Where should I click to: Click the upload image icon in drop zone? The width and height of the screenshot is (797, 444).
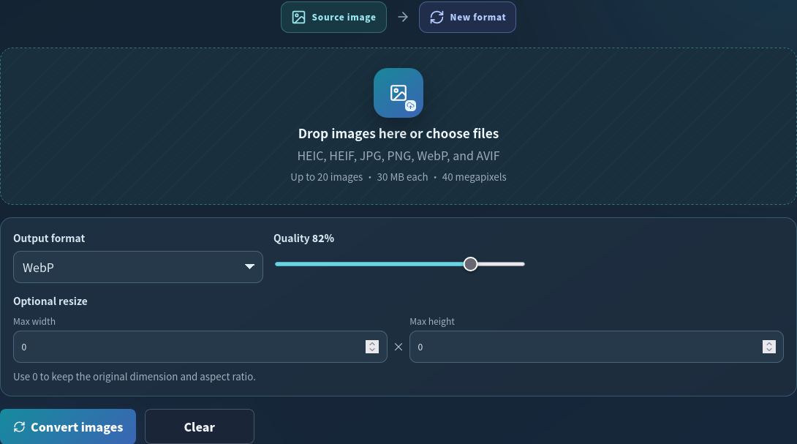[x=398, y=93]
